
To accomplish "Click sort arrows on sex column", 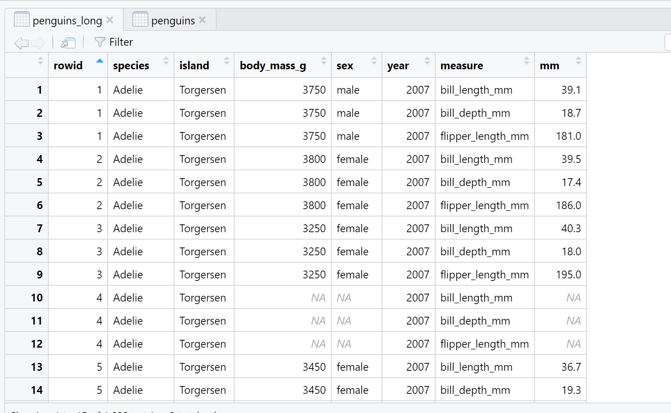I will tap(374, 61).
